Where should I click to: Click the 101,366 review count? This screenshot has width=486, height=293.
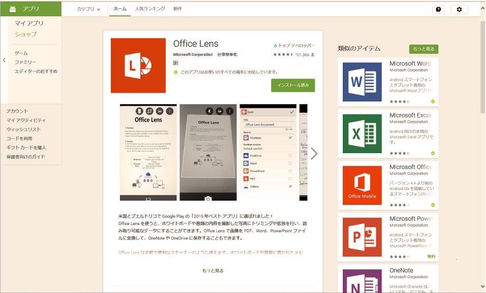click(302, 55)
